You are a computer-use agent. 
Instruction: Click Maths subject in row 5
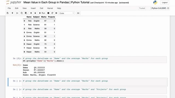[37, 40]
